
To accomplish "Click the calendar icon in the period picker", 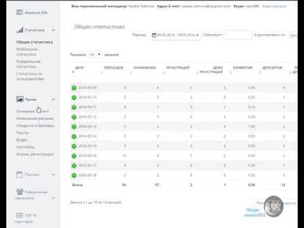I will [x=154, y=35].
